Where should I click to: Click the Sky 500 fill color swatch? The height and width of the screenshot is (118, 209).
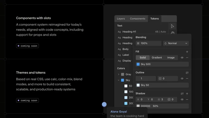[138, 64]
